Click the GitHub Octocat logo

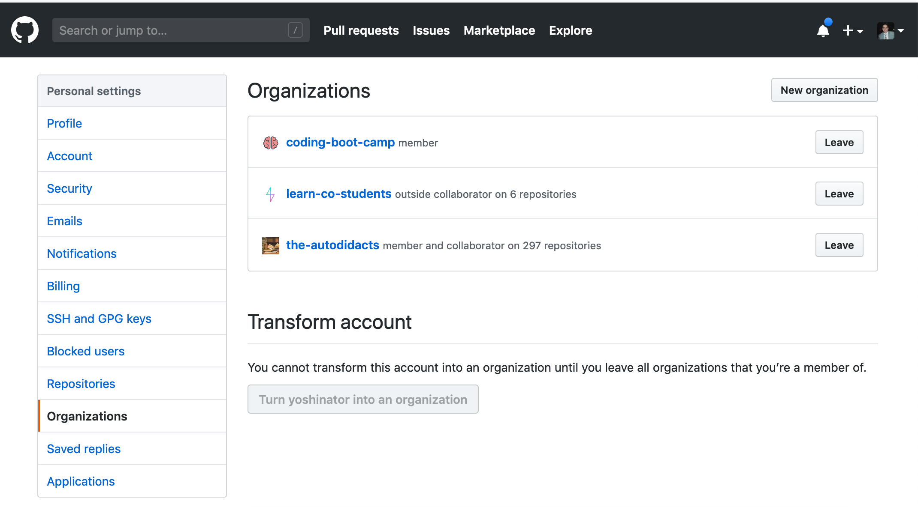tap(25, 30)
